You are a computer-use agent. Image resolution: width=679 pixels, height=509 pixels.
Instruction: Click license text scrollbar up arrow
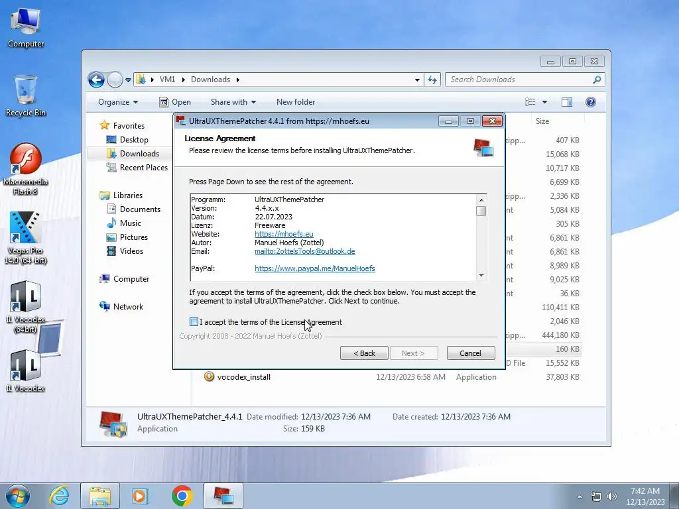tap(481, 200)
